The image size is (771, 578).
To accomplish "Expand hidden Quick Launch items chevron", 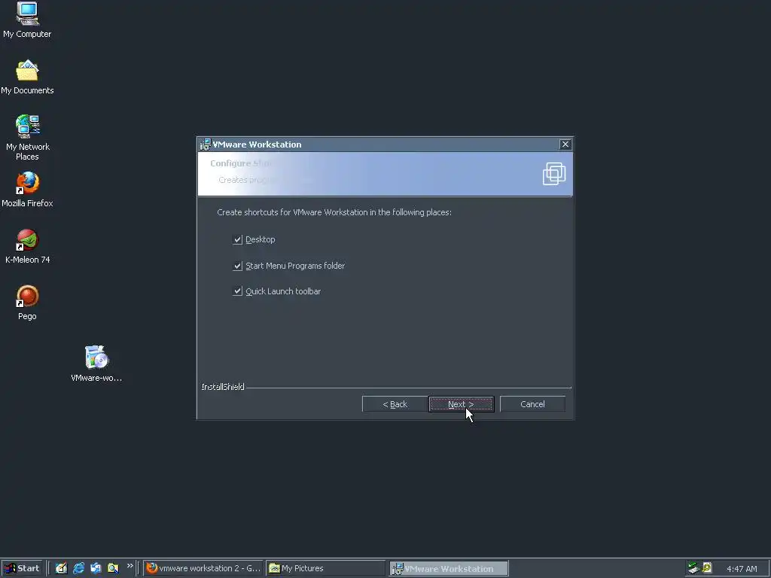I will tap(130, 566).
